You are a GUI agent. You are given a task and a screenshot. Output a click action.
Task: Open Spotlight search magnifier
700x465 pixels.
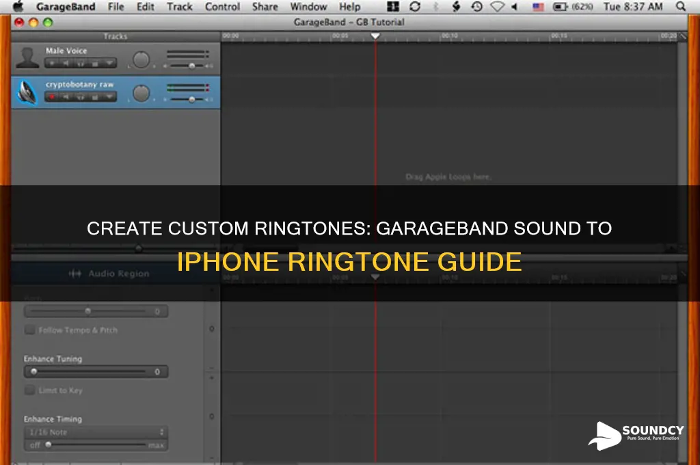(x=680, y=7)
